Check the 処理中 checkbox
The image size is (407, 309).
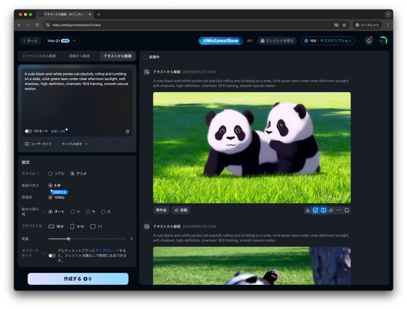pyautogui.click(x=145, y=57)
